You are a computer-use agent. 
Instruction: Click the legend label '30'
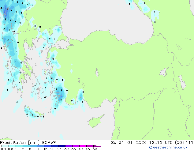click(x=66, y=149)
